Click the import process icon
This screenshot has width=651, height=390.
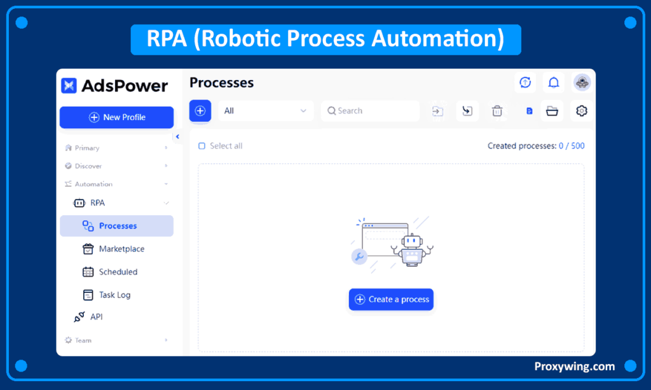point(438,111)
